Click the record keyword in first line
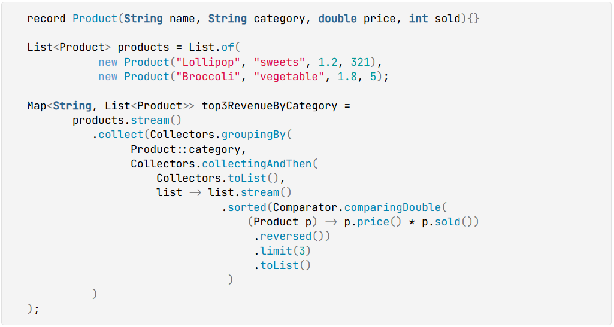 click(46, 19)
